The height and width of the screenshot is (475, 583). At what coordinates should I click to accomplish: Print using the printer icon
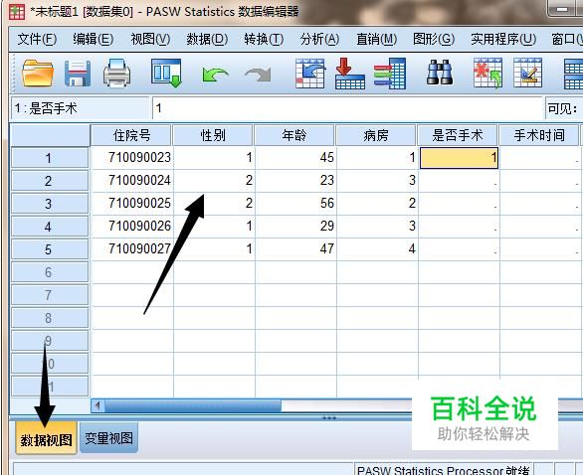pyautogui.click(x=116, y=74)
